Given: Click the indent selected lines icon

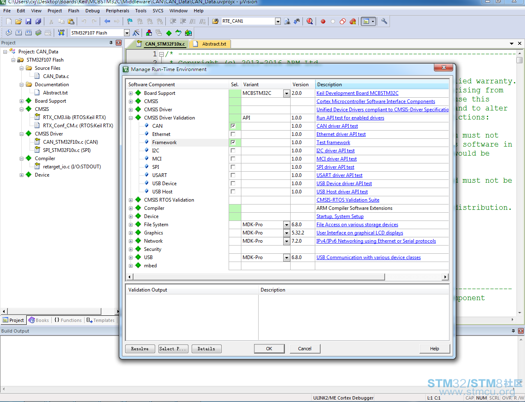Looking at the screenshot, I should click(x=173, y=21).
